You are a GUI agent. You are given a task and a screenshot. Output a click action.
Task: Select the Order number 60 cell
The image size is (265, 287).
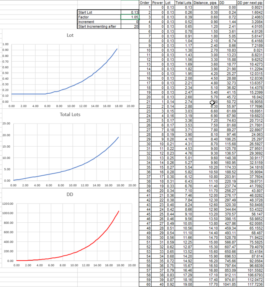(145, 284)
